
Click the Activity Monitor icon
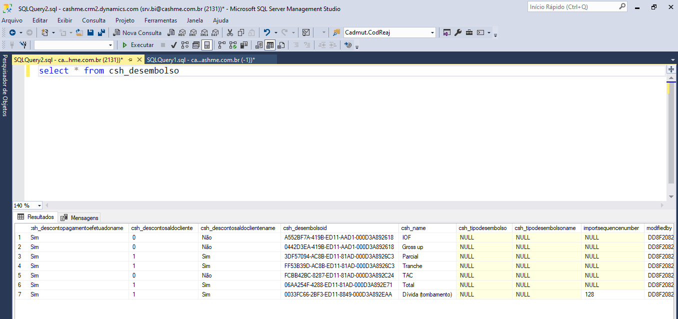pyautogui.click(x=305, y=32)
